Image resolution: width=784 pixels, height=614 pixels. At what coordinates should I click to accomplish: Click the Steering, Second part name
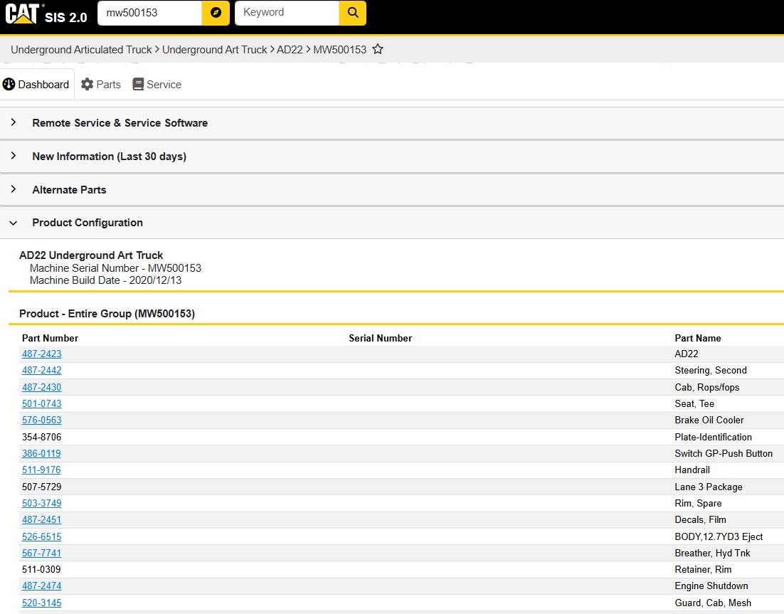pos(711,370)
